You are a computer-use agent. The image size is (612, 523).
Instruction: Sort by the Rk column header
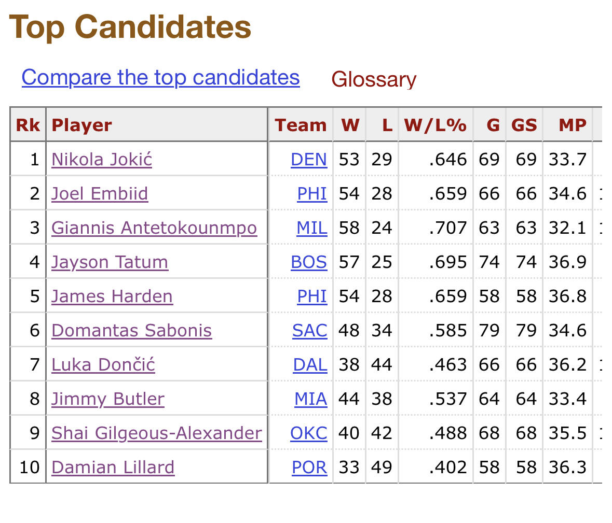(x=28, y=125)
